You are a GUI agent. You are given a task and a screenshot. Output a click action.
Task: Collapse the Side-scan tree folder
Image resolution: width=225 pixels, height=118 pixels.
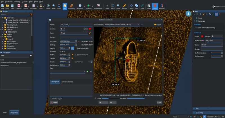pos(1,18)
